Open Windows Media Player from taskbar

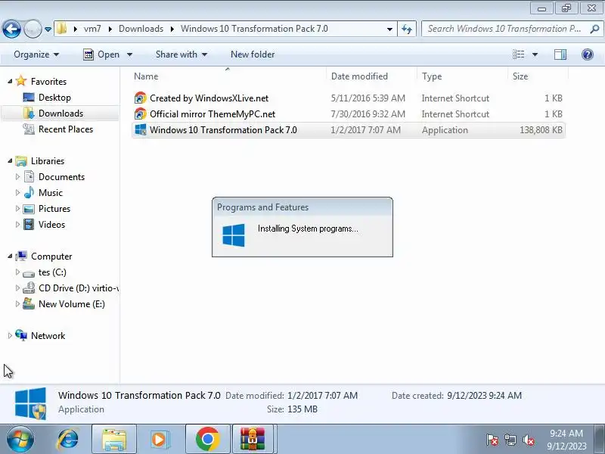click(160, 440)
